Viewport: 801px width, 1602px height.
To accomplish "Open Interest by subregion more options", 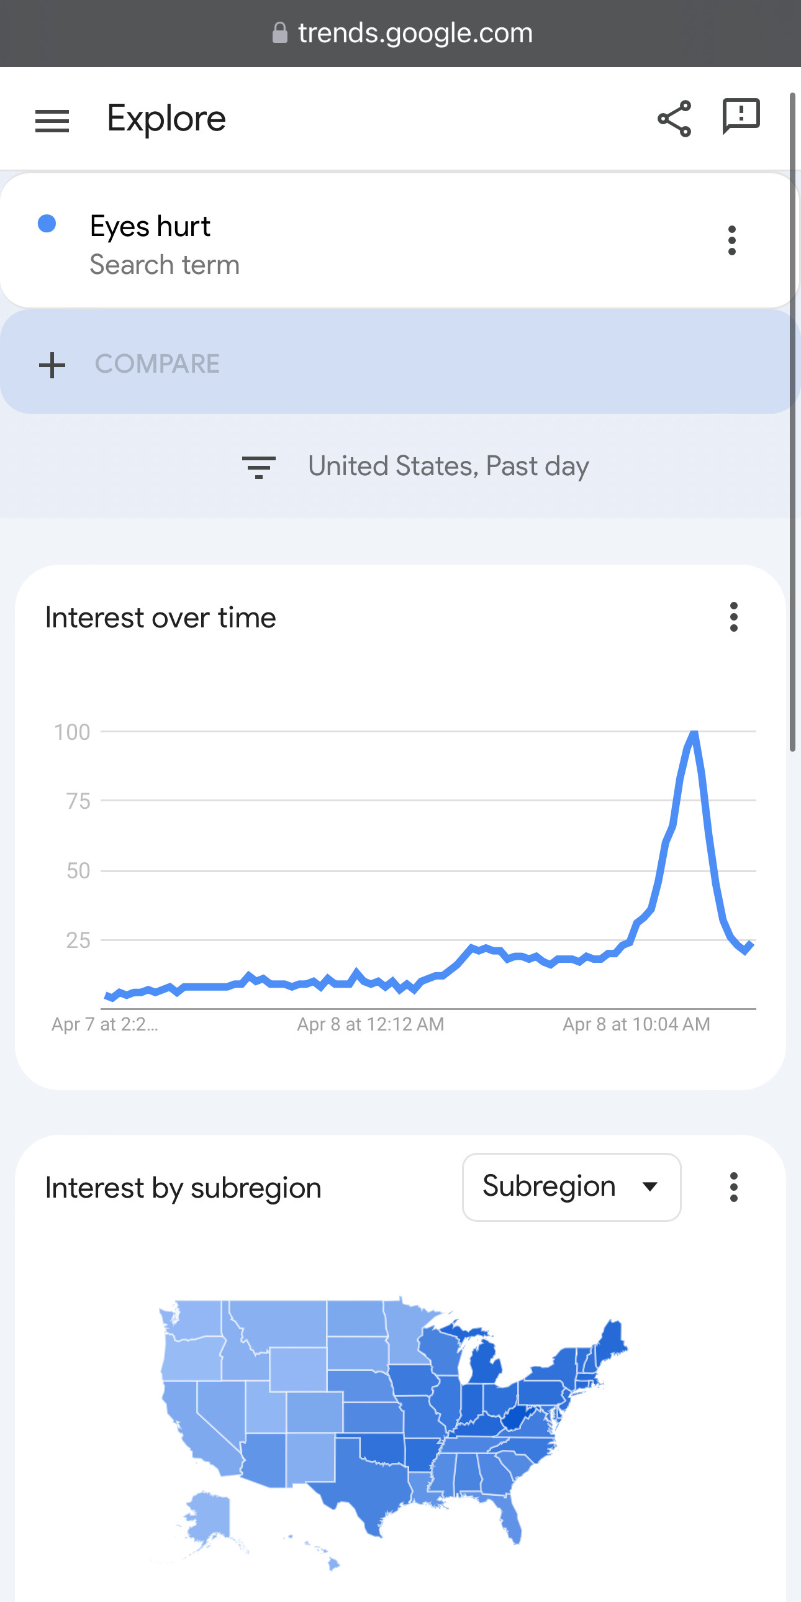I will 734,1187.
